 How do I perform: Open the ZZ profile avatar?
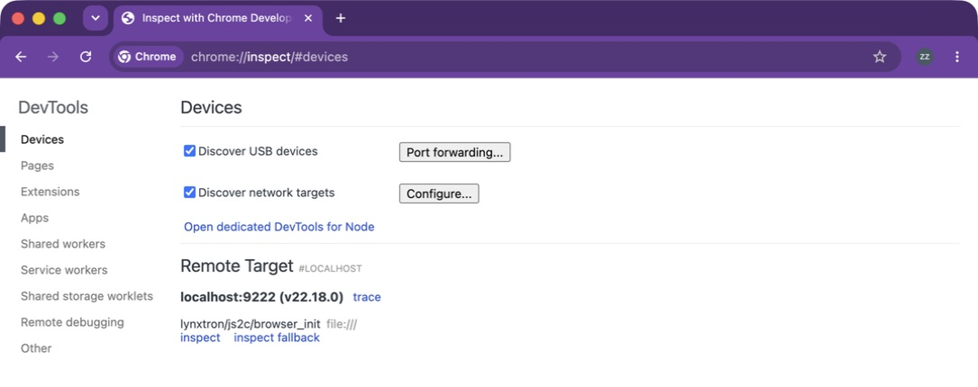coord(924,57)
